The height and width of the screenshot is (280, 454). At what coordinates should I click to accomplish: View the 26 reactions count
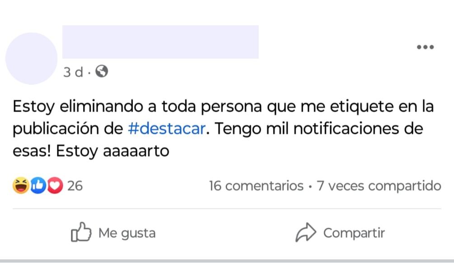pos(75,186)
